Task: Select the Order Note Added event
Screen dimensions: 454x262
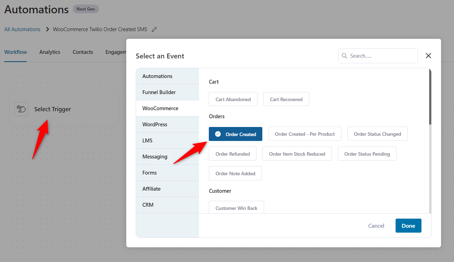Action: coord(235,174)
